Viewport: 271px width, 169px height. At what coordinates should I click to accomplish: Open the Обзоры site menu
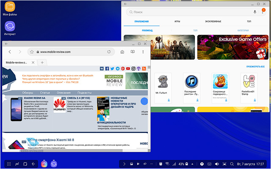tap(28, 93)
